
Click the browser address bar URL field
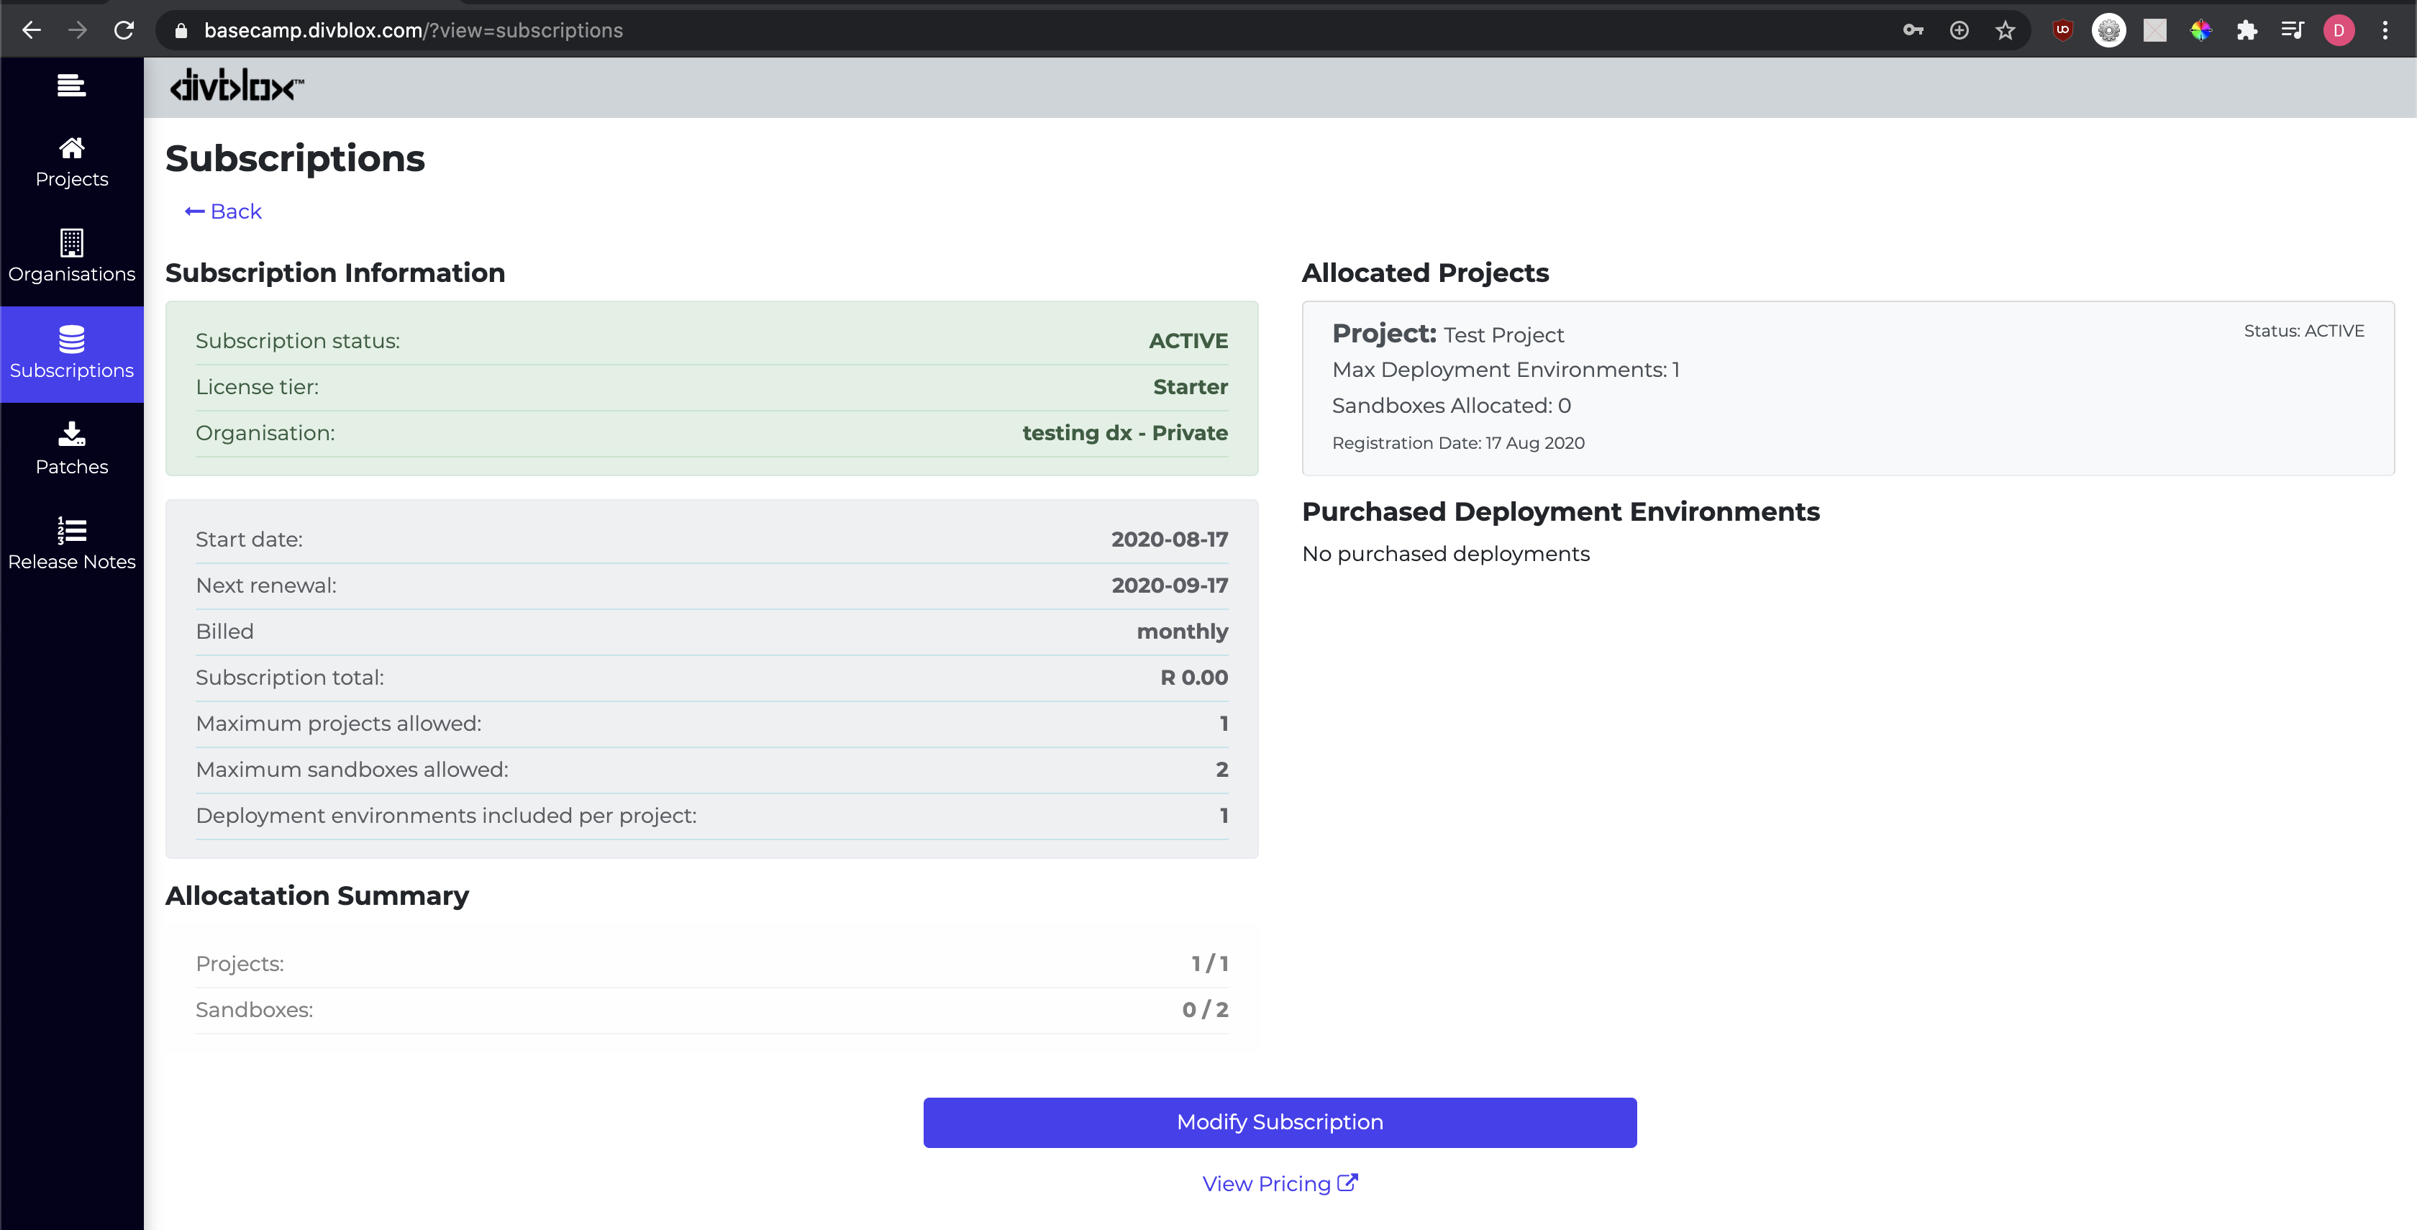click(1037, 29)
